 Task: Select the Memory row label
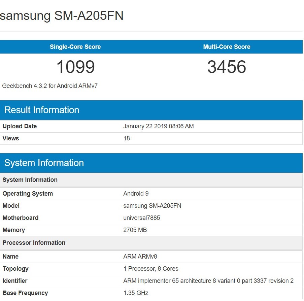[x=14, y=230]
